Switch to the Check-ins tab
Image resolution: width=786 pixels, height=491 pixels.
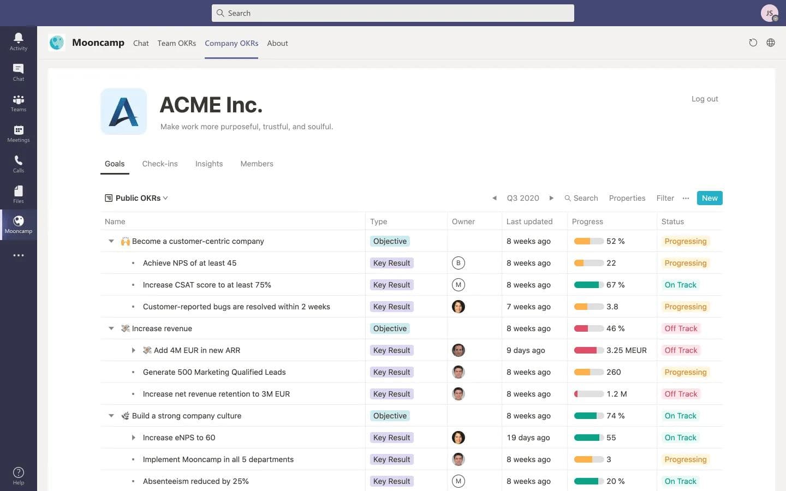[159, 164]
